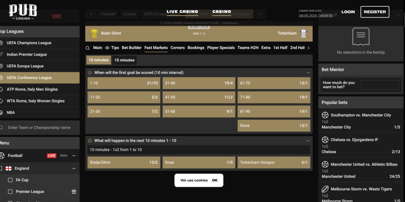Back Bodø/Glimt at 13/2 in next 10 minutes
Image resolution: width=405 pixels, height=202 pixels.
tap(124, 163)
